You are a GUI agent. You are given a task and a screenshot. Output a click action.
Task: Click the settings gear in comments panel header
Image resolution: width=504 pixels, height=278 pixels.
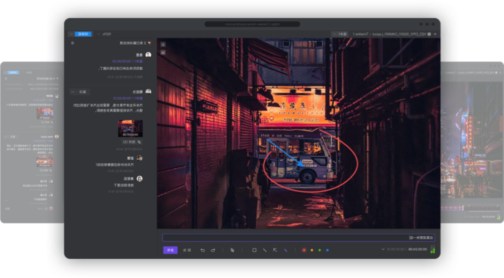[73, 43]
